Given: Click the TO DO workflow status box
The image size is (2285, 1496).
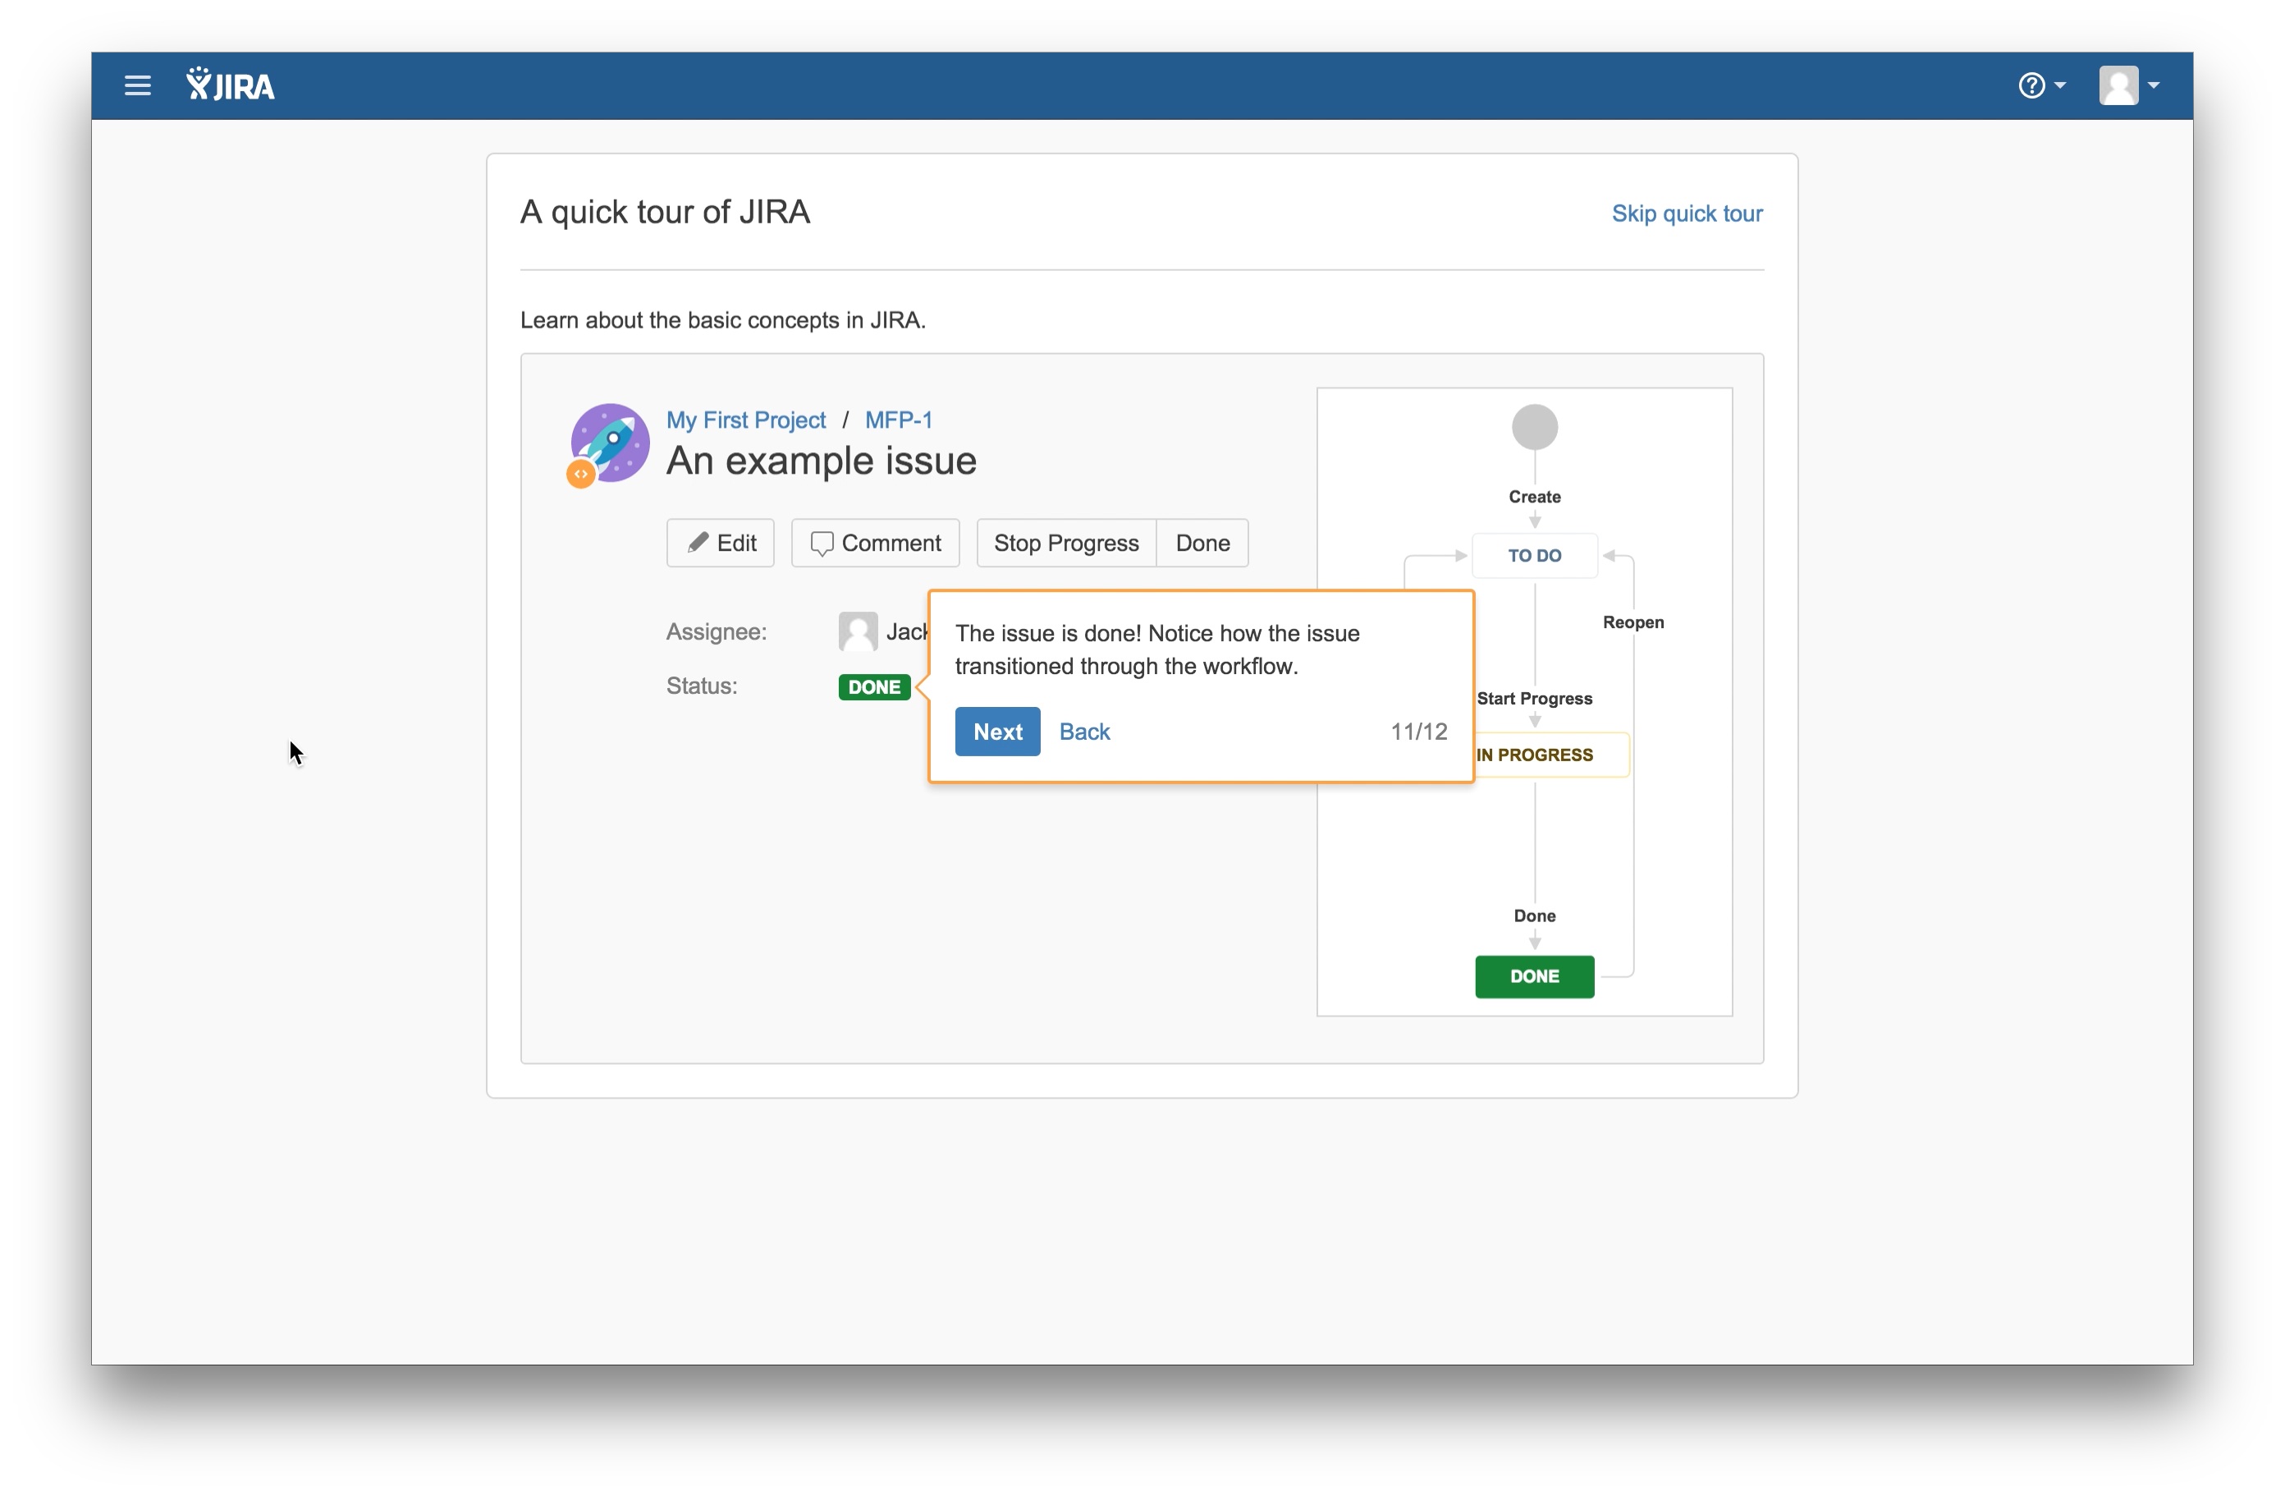Looking at the screenshot, I should [1534, 556].
